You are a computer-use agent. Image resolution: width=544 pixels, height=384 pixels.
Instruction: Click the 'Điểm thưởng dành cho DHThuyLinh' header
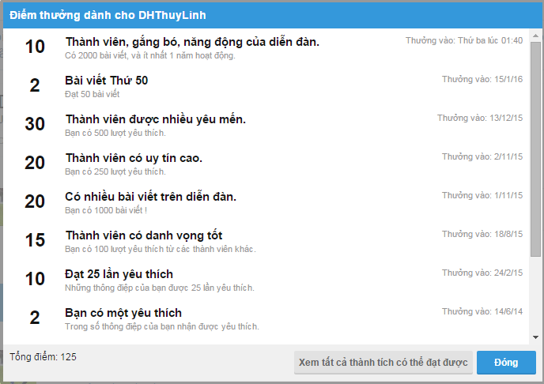(108, 15)
